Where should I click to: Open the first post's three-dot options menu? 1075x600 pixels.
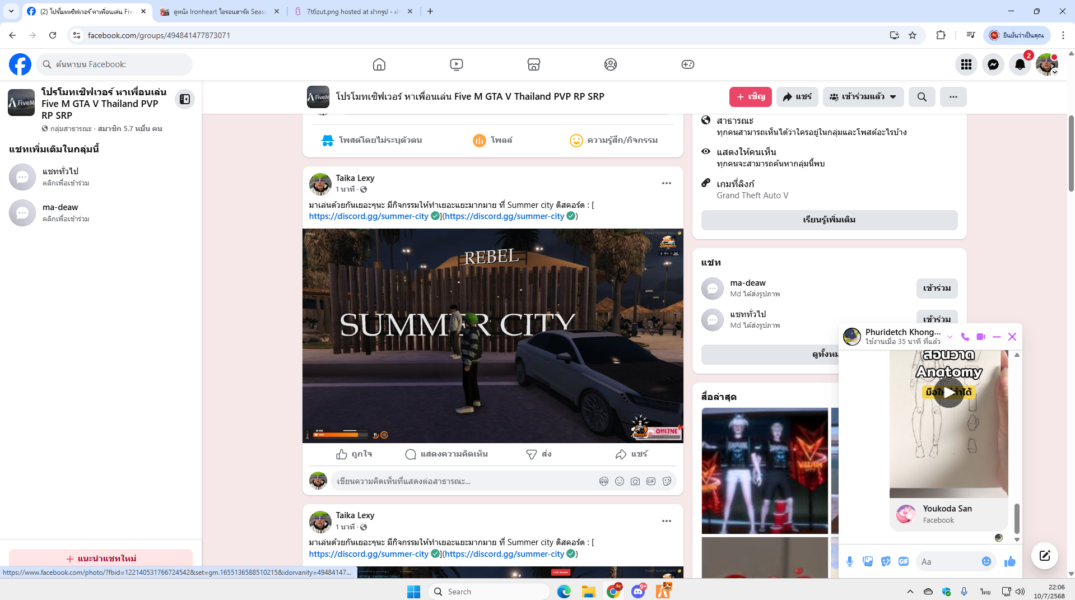coord(666,183)
